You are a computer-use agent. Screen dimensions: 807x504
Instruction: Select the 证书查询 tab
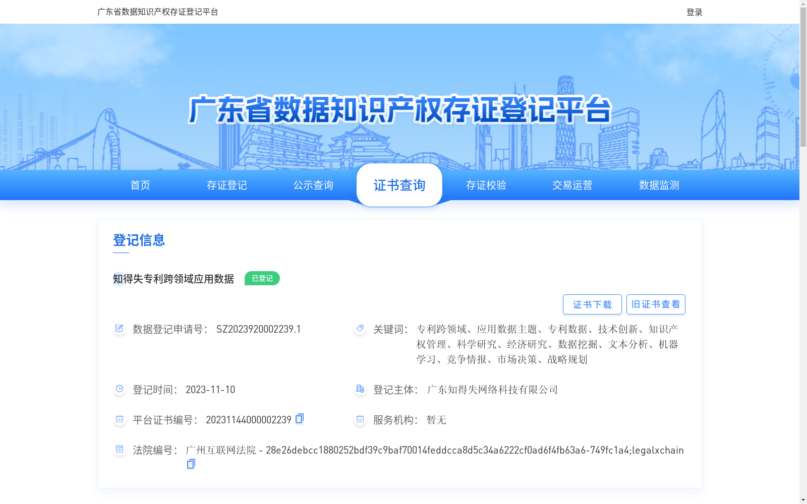click(399, 185)
